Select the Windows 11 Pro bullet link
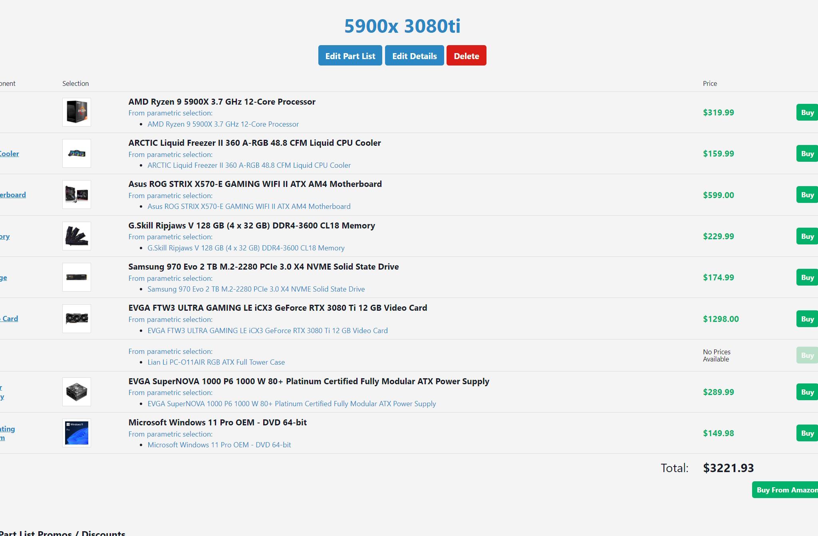Viewport: 818px width, 536px height. 219,445
